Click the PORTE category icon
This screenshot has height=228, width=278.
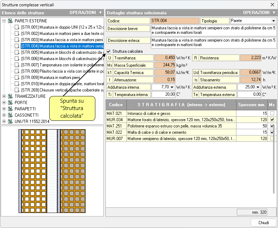(10, 103)
